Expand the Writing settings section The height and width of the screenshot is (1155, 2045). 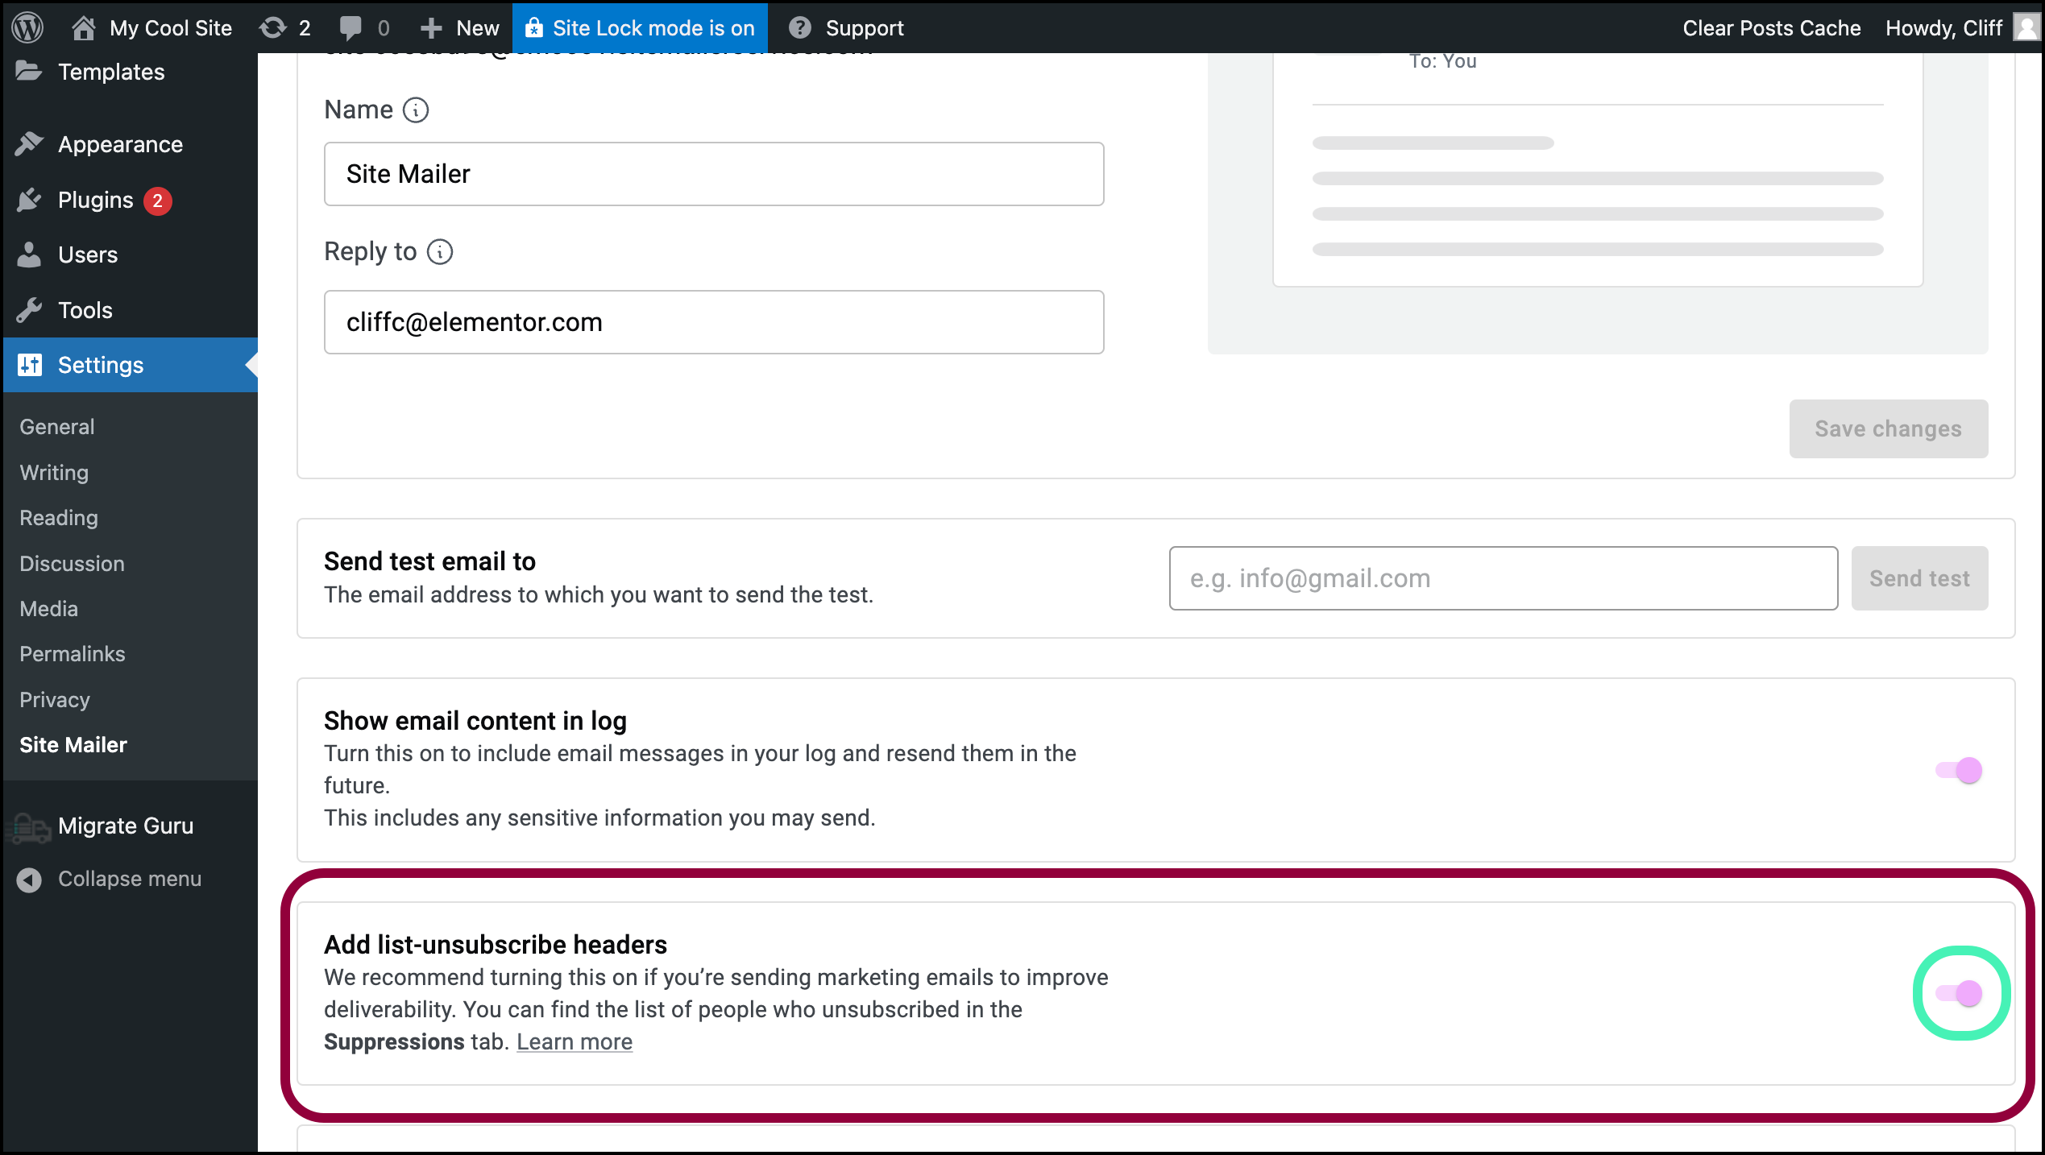55,471
